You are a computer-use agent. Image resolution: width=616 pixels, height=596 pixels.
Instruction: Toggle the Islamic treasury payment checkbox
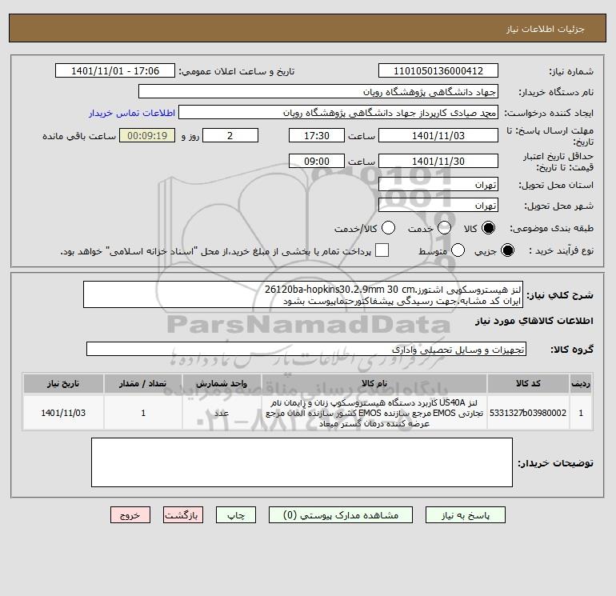click(x=382, y=250)
